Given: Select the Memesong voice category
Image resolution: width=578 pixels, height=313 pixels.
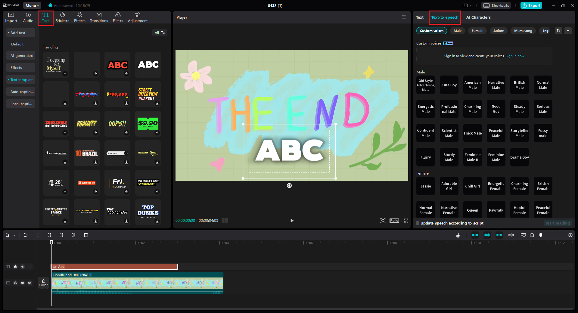Looking at the screenshot, I should (x=523, y=31).
